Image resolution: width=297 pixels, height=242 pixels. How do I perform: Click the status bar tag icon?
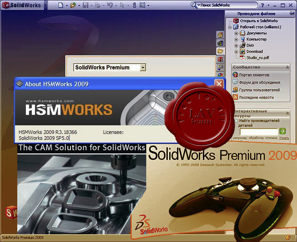pyautogui.click(x=287, y=237)
